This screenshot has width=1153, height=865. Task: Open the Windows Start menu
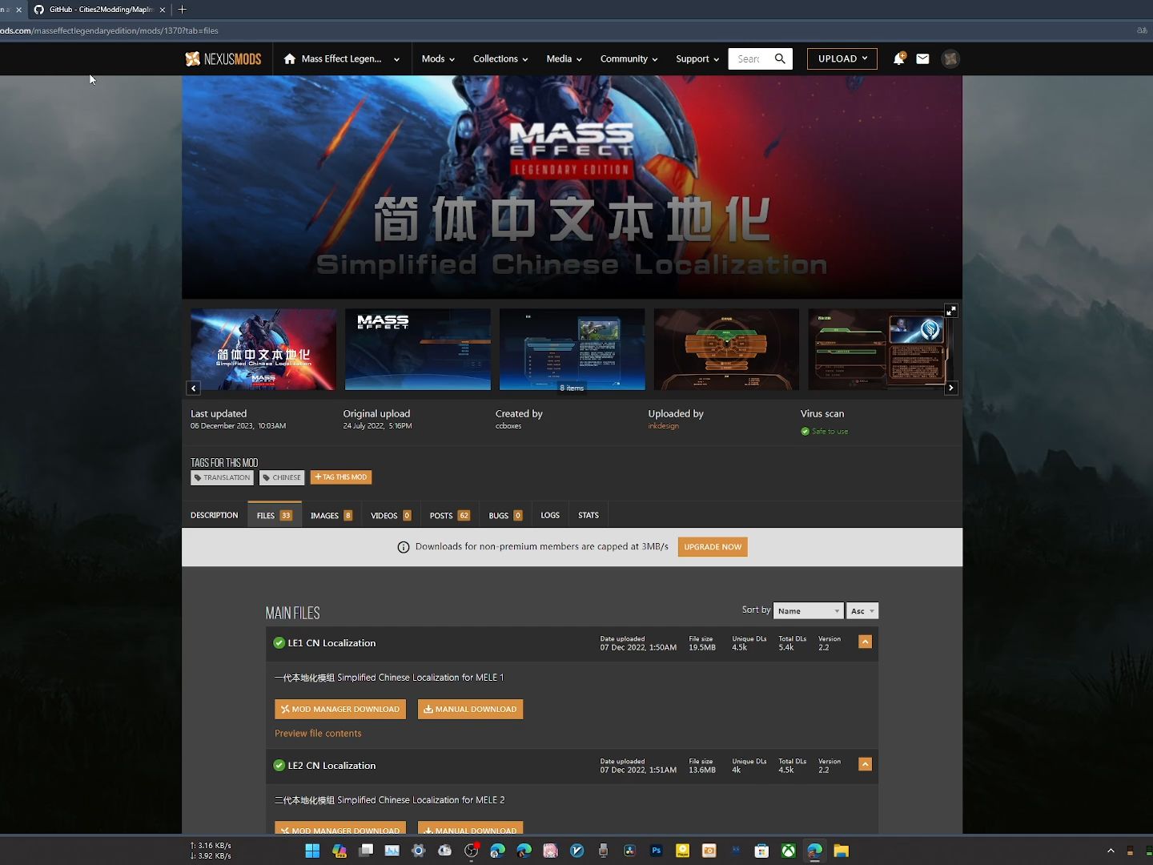[x=312, y=851]
